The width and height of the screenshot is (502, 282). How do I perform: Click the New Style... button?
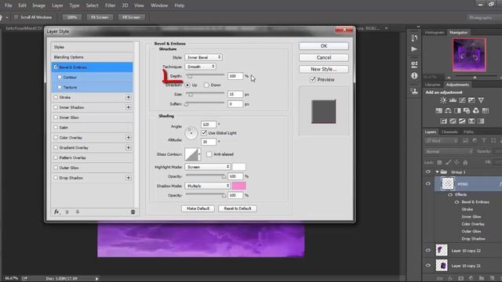click(324, 69)
